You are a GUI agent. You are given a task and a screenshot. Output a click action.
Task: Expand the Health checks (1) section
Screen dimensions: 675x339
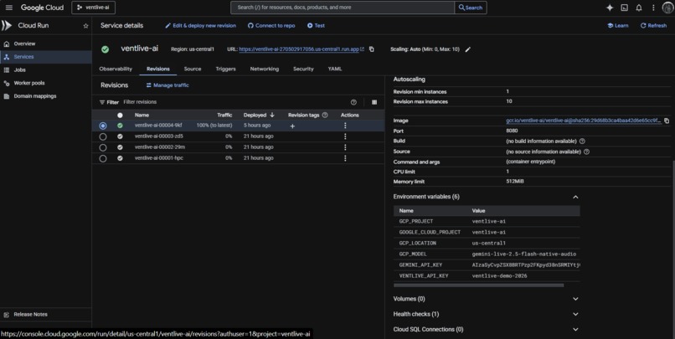575,315
